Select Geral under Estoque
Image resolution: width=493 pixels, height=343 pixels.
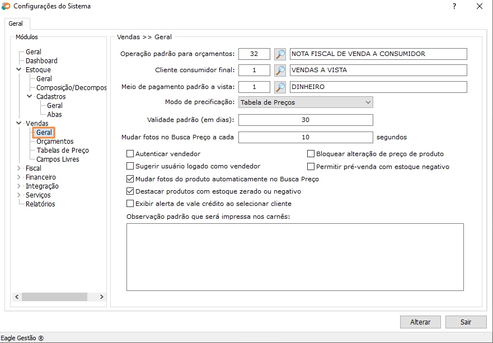click(x=44, y=78)
